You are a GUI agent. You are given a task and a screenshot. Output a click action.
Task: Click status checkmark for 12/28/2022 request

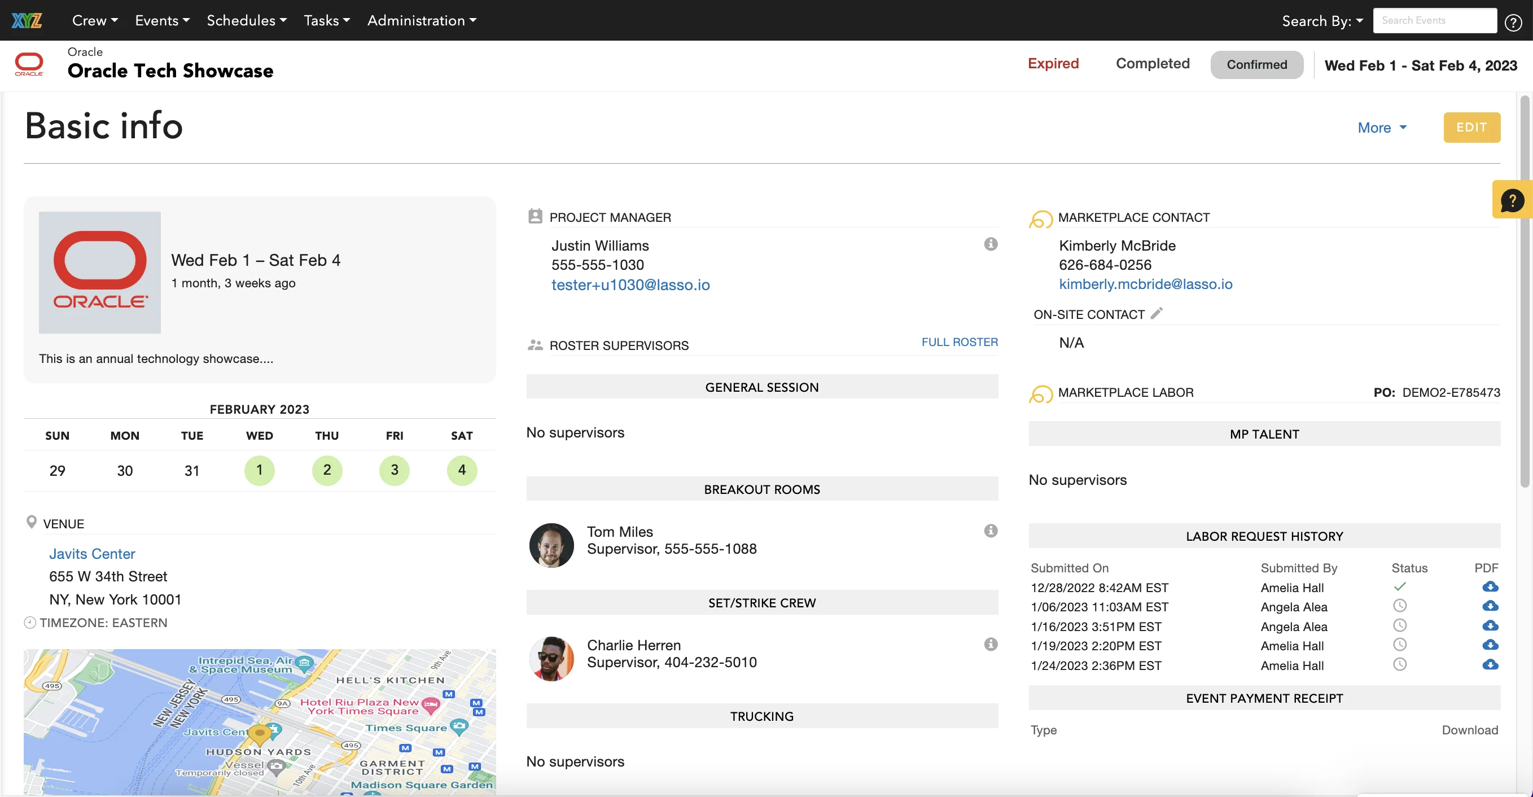(1400, 586)
